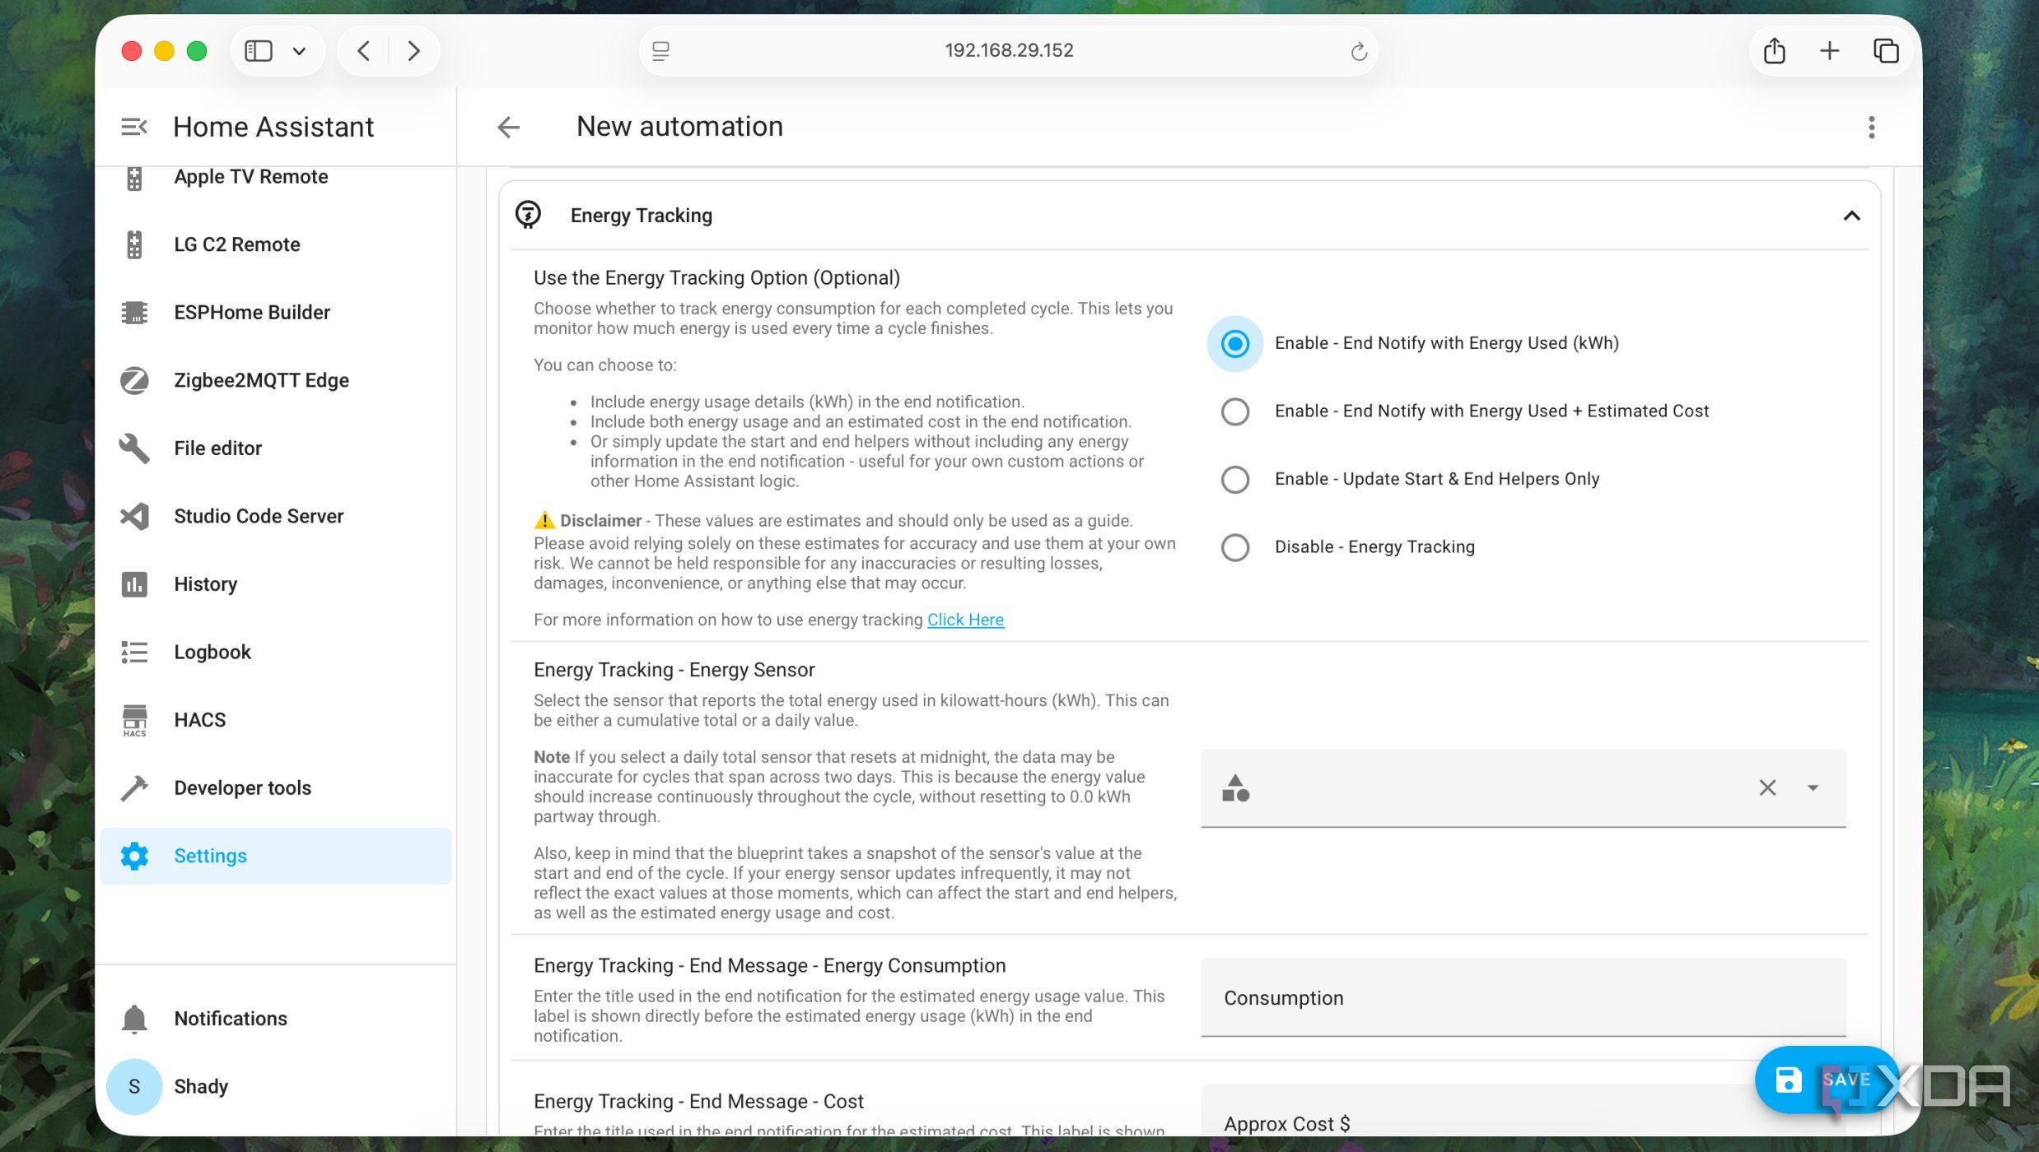Open the Shady user profile
This screenshot has height=1152, width=2039.
click(277, 1086)
